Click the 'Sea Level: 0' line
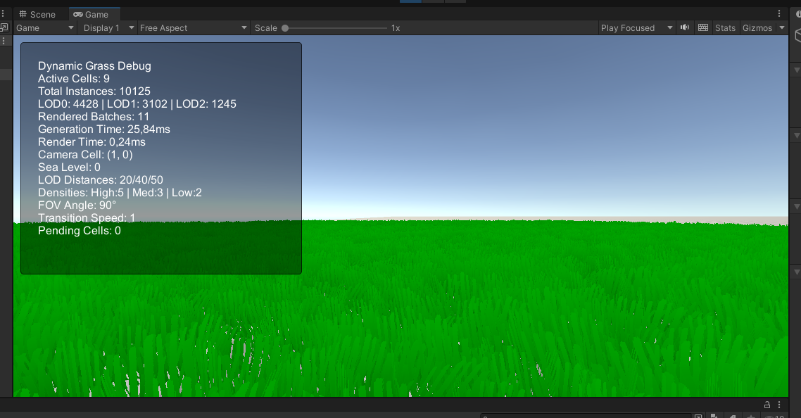Screen dimensions: 801x418 click(69, 167)
